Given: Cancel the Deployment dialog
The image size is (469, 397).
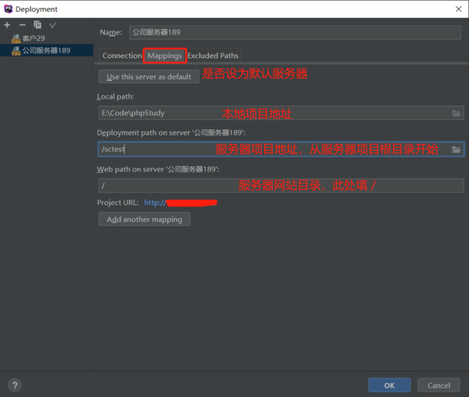Looking at the screenshot, I should [439, 384].
